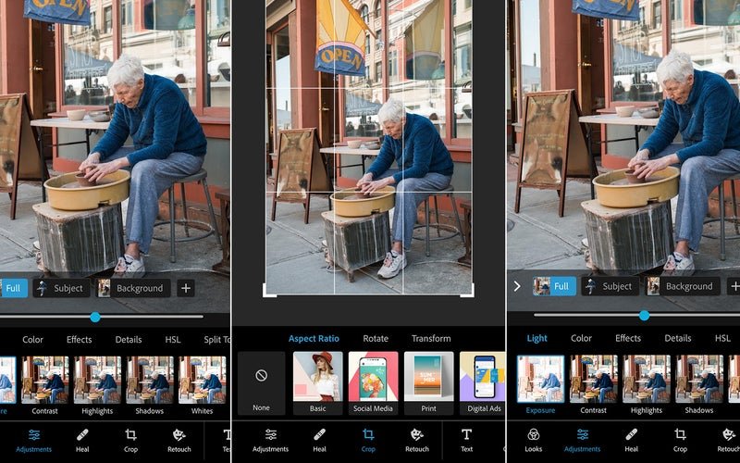Open the Effects tab in the right screen
Image resolution: width=740 pixels, height=463 pixels.
(x=628, y=338)
